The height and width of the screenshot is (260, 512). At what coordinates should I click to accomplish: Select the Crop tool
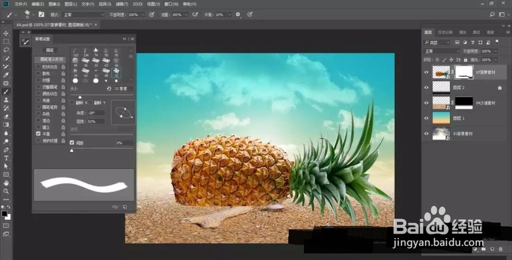[x=6, y=67]
